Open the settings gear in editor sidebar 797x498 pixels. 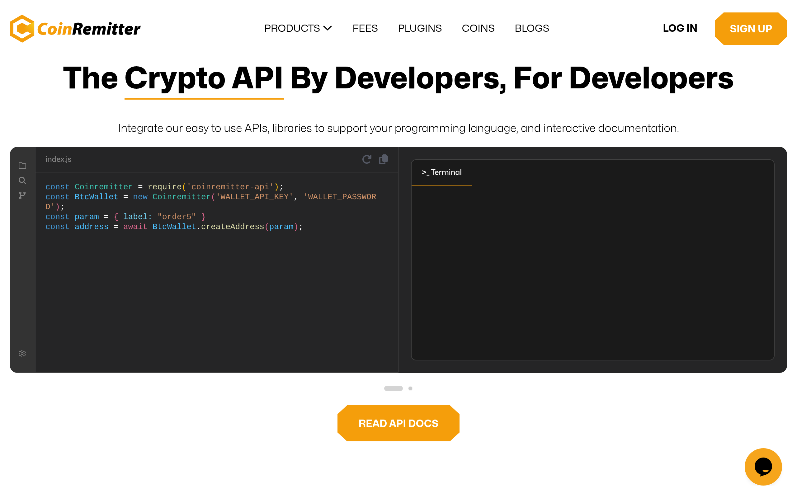click(x=22, y=353)
